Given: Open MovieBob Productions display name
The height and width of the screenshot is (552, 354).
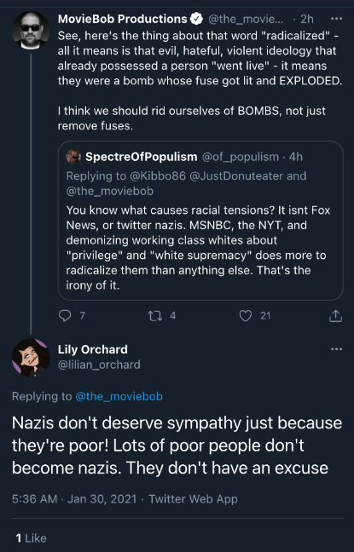Looking at the screenshot, I should 122,19.
